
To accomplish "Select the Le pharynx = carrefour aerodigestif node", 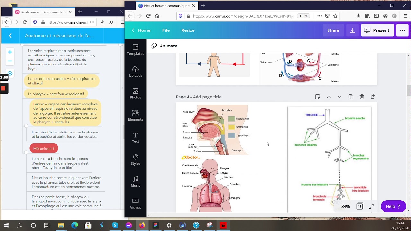I will [56, 94].
